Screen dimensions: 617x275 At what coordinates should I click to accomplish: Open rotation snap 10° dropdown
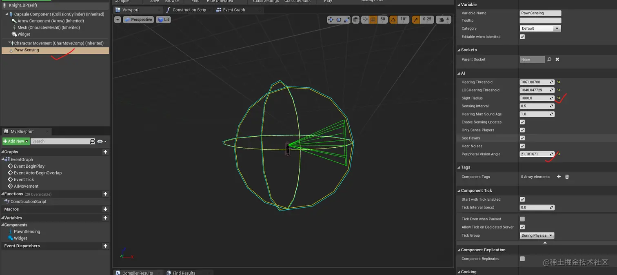click(403, 20)
